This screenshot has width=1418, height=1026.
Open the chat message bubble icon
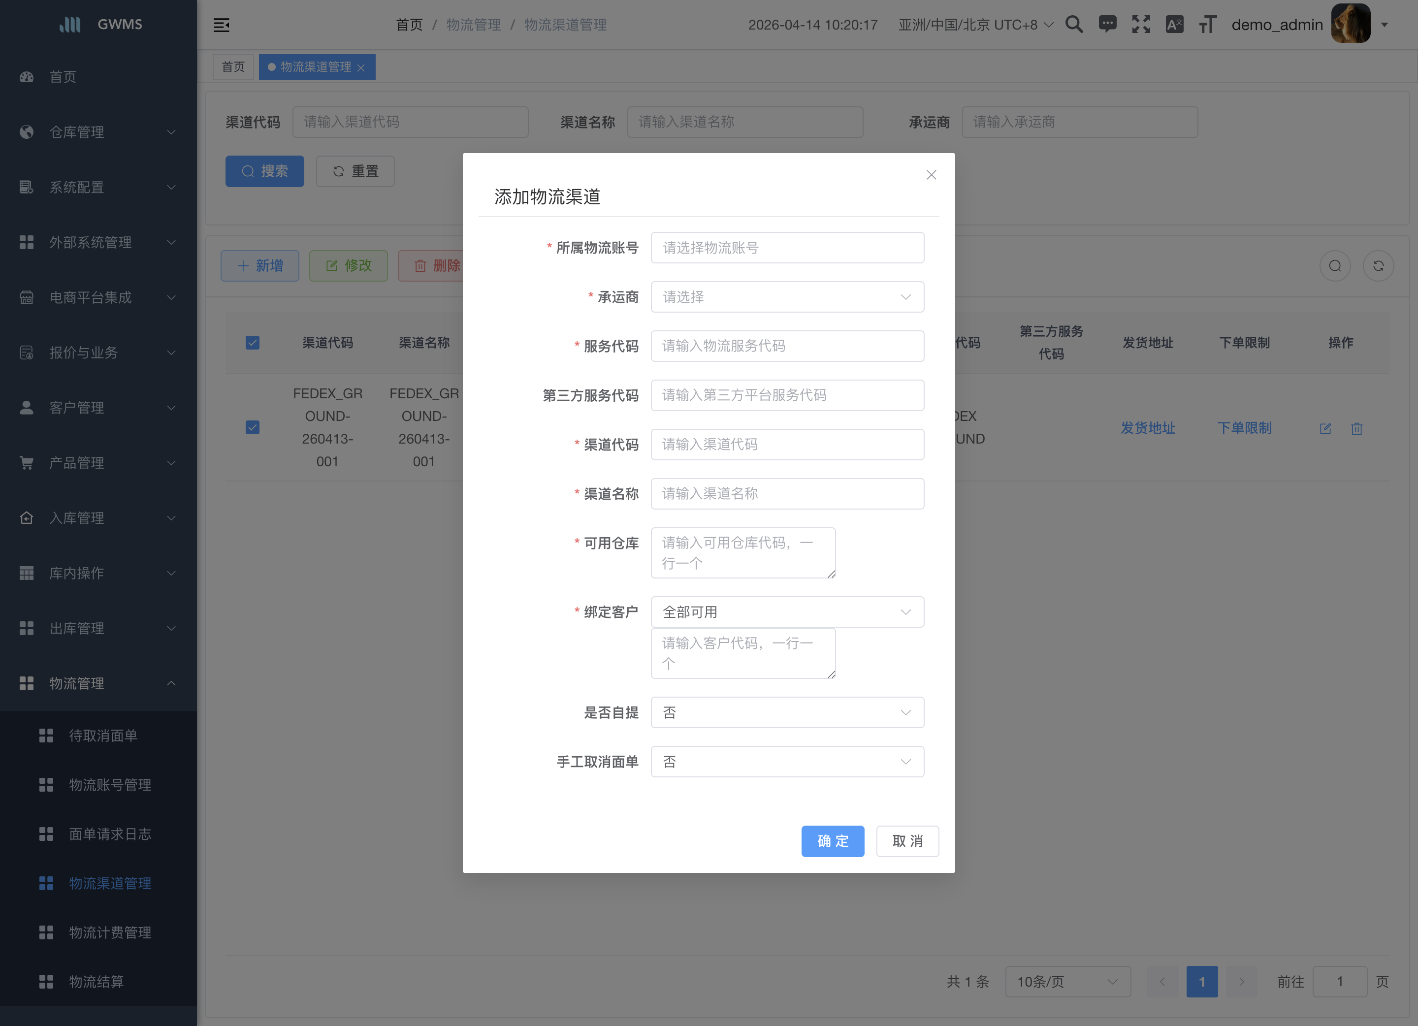coord(1107,25)
